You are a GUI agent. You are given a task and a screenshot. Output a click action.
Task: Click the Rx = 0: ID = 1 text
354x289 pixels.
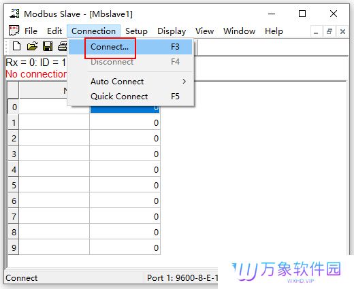[35, 63]
